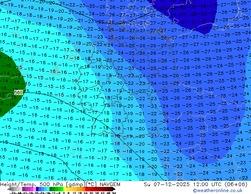Click the weatheronline.co.uk copyright link

pyautogui.click(x=218, y=190)
